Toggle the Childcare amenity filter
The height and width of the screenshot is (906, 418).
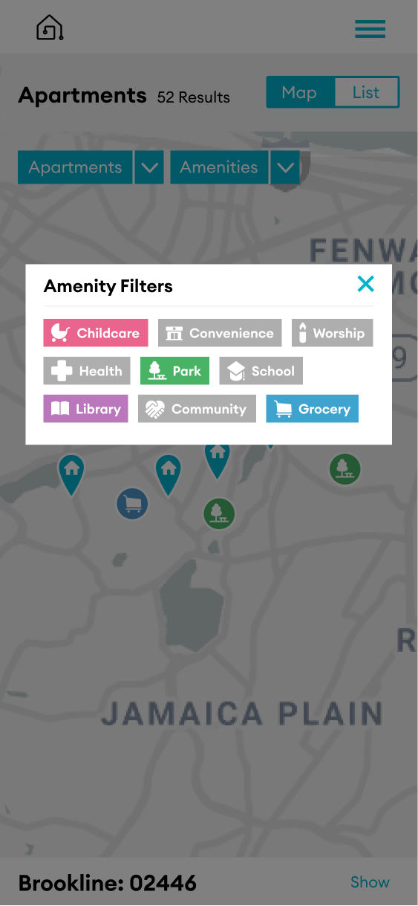click(96, 333)
